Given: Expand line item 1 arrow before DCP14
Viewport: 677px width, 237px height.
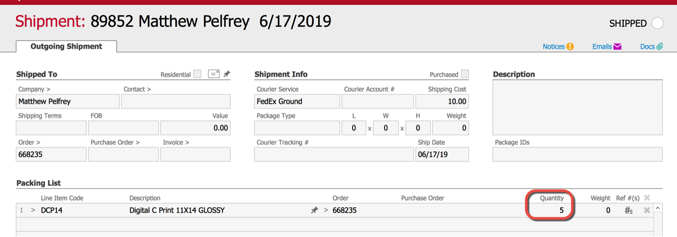Looking at the screenshot, I should coord(33,211).
